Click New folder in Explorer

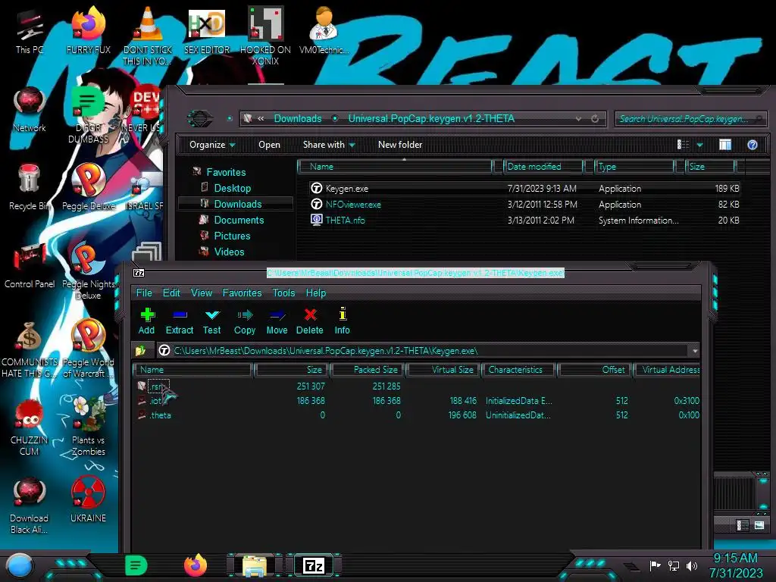(400, 145)
